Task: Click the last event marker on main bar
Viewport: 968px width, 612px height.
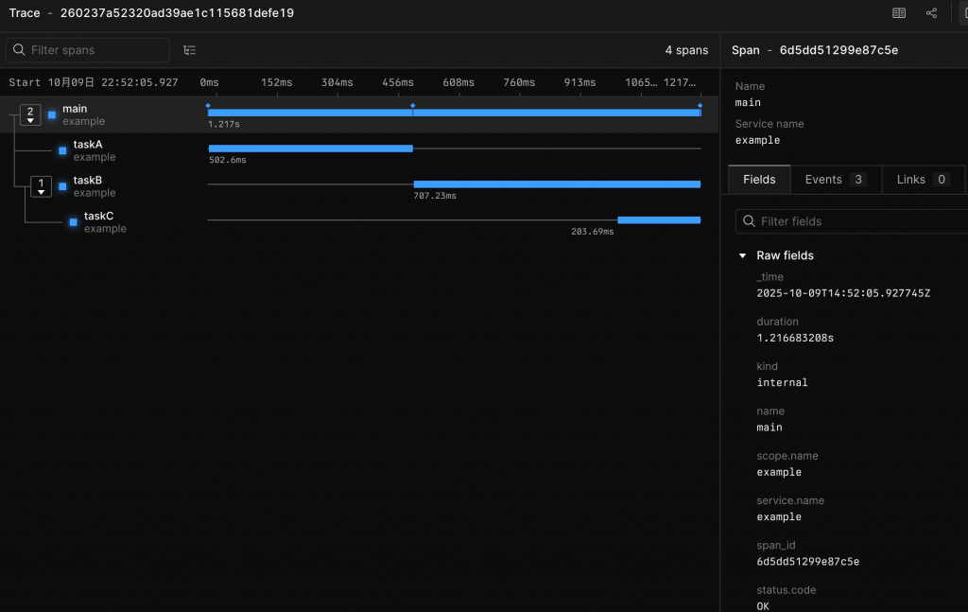Action: click(x=700, y=106)
